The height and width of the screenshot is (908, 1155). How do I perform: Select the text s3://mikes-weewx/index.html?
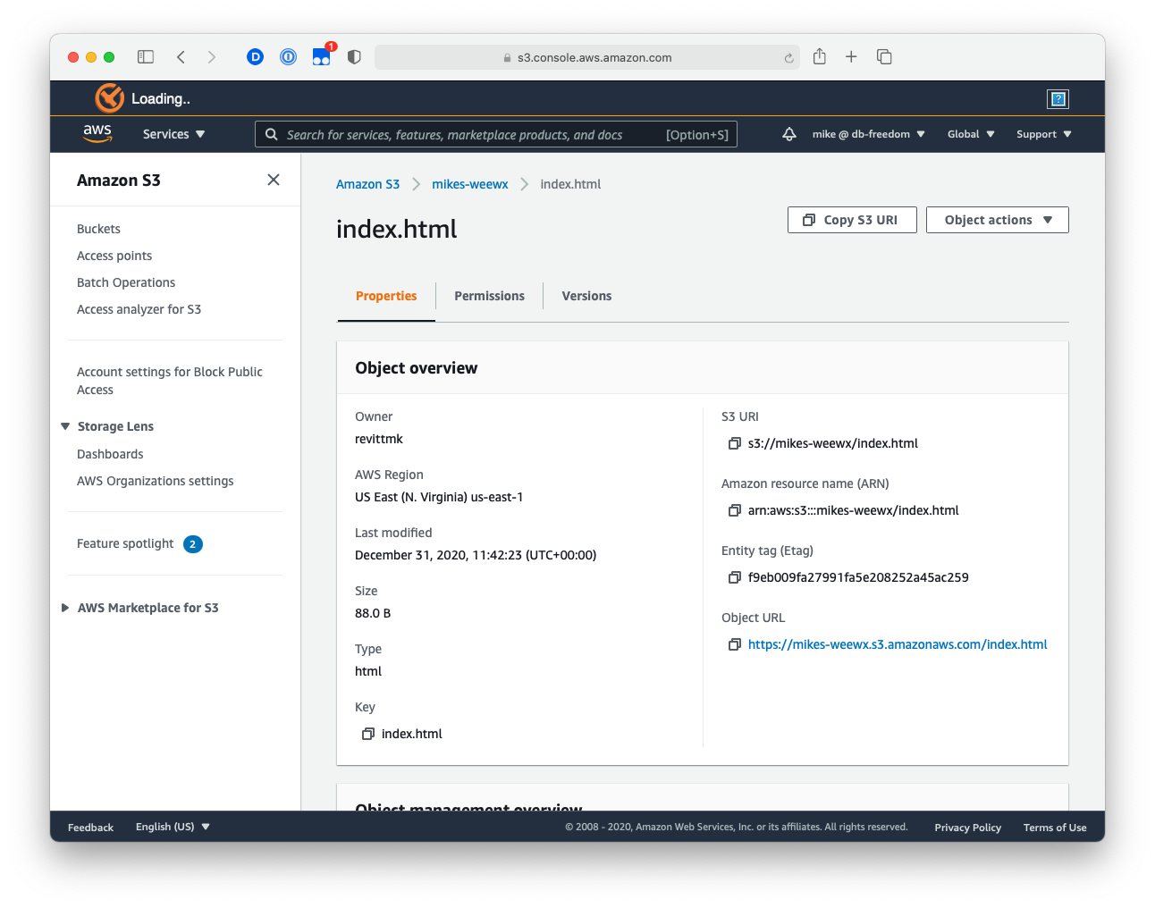(x=833, y=443)
